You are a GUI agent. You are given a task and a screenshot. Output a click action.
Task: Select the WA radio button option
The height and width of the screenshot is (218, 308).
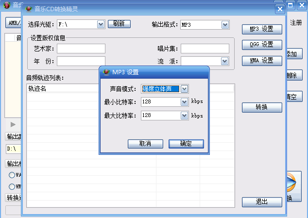[12, 175]
